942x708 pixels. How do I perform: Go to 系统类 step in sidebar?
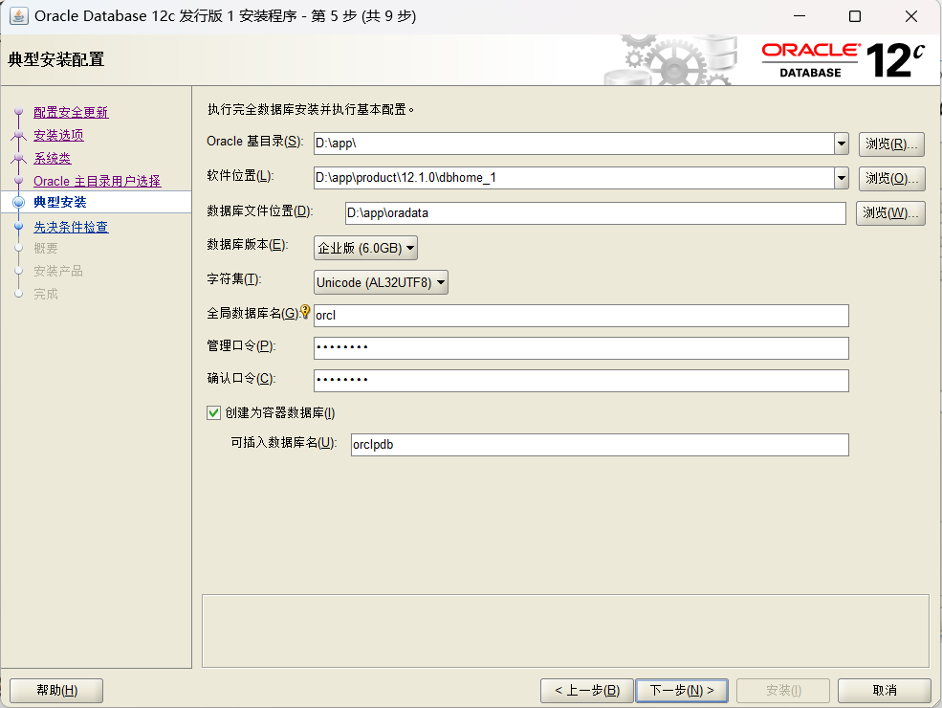(53, 158)
